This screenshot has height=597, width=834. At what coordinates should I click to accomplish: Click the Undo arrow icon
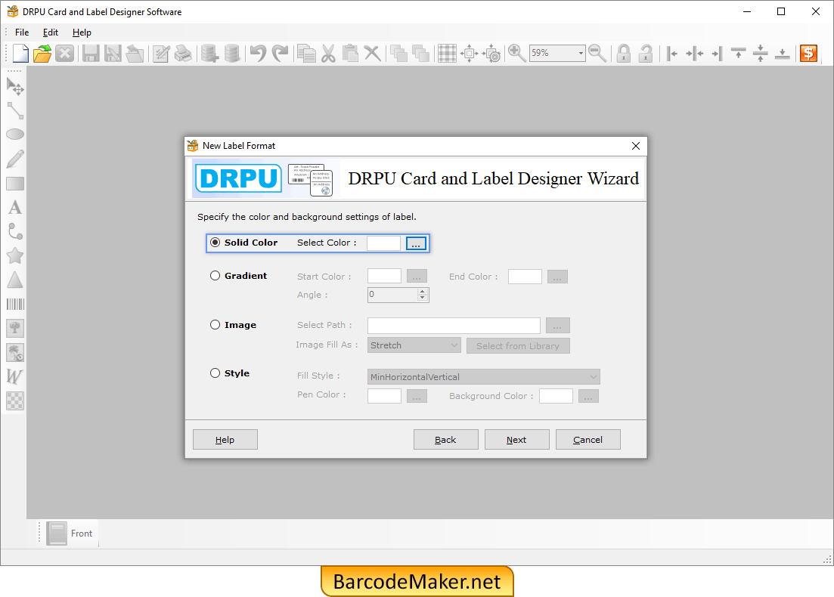pos(258,53)
